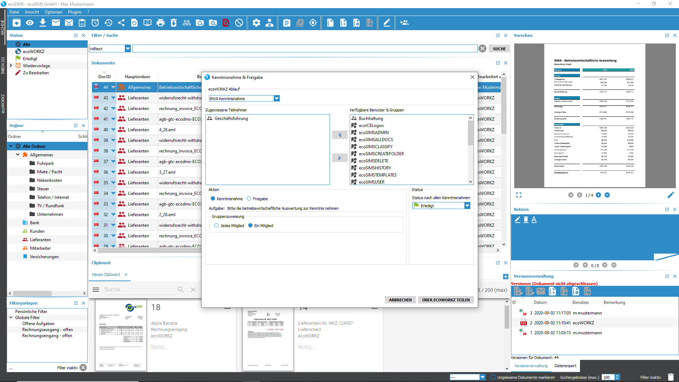This screenshot has width=679, height=382.
Task: Click the clipboard link toolbar icon
Action: [x=82, y=23]
